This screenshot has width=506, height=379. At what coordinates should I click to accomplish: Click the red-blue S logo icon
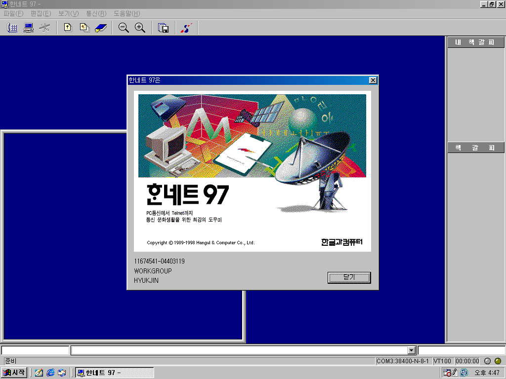[x=186, y=28]
